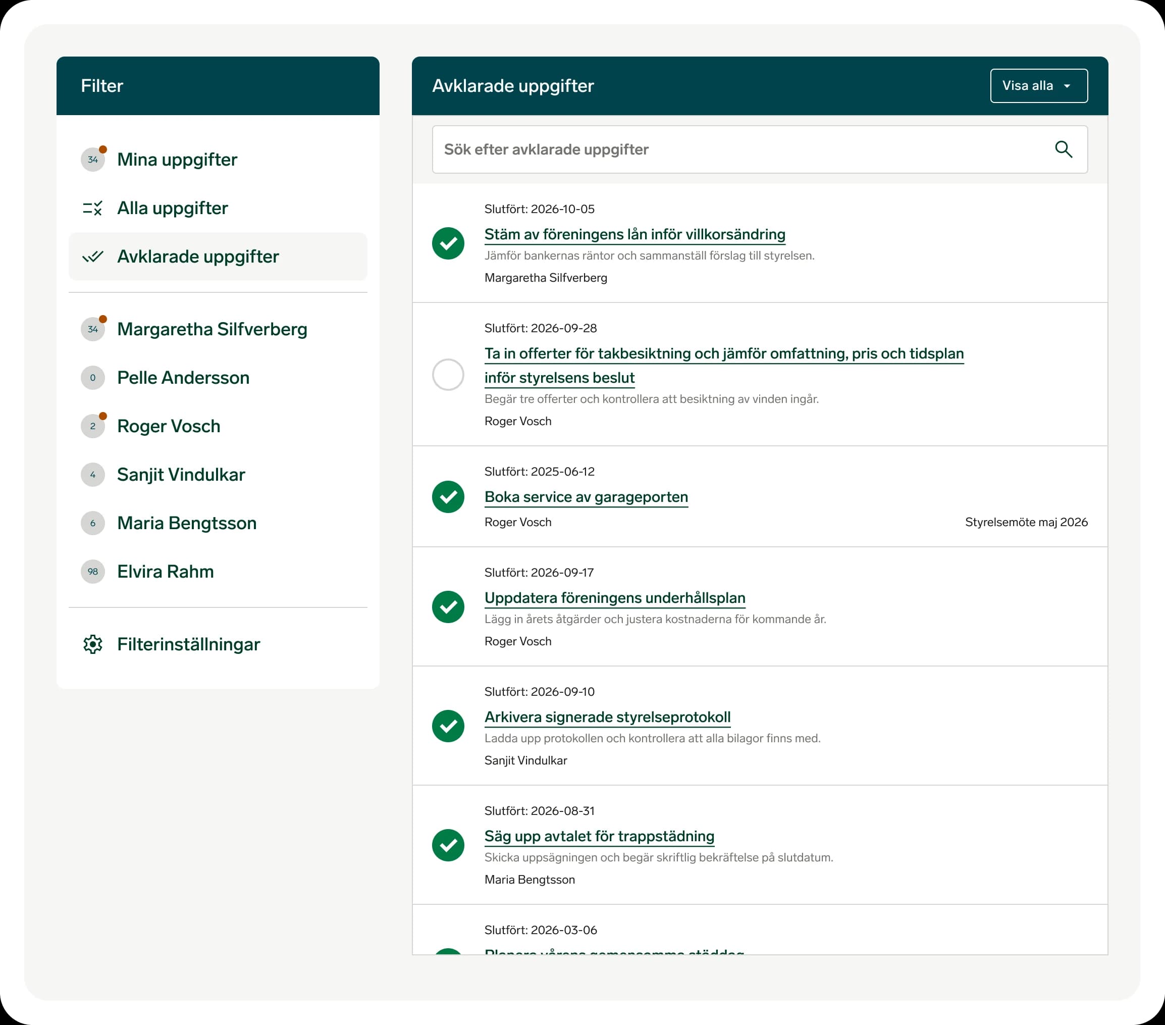Open 'Stäm av föreningens lån inför villkorsändring' link
The image size is (1165, 1025).
(634, 234)
